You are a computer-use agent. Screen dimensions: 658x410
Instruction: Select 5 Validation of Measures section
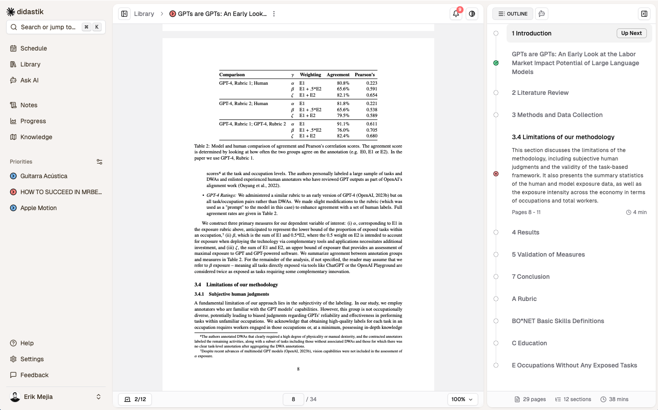(548, 254)
